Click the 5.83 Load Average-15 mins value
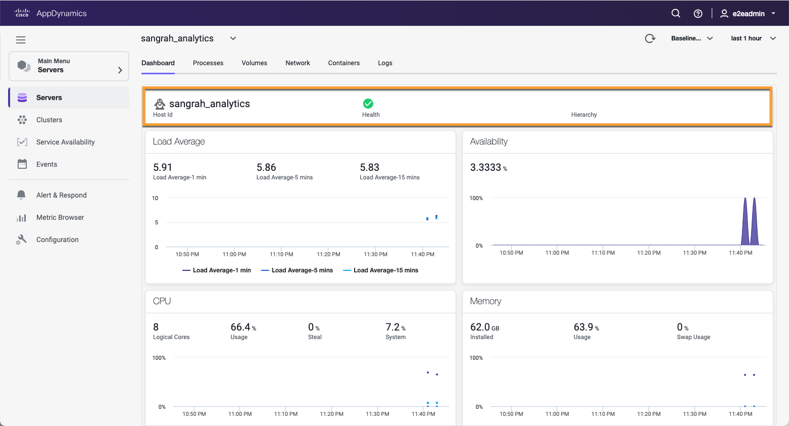789x426 pixels. click(369, 167)
